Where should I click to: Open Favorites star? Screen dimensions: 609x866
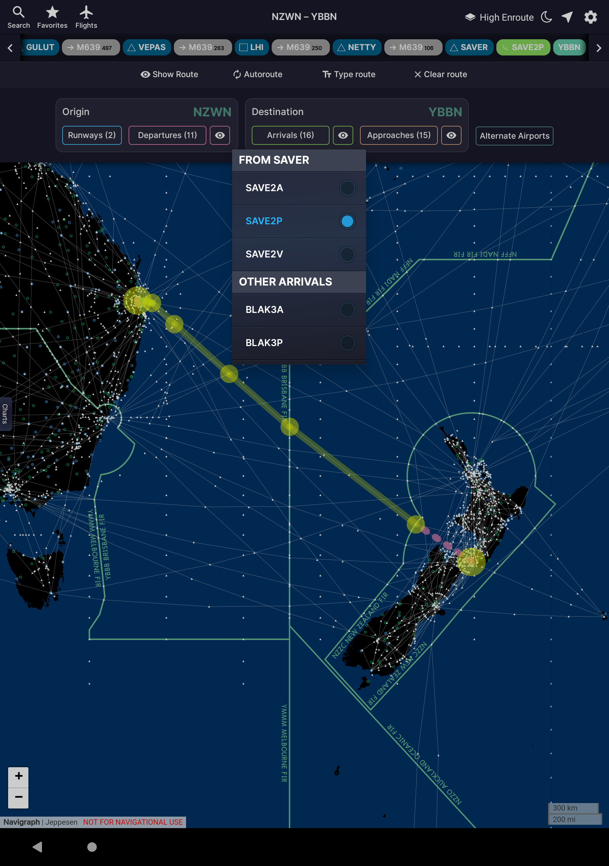52,17
